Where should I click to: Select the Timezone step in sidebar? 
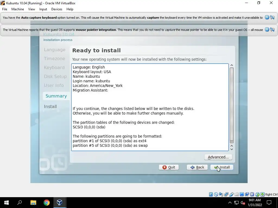coord(54,58)
